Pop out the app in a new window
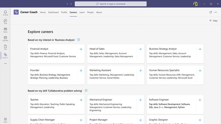This screenshot has width=221, height=124. (211, 12)
